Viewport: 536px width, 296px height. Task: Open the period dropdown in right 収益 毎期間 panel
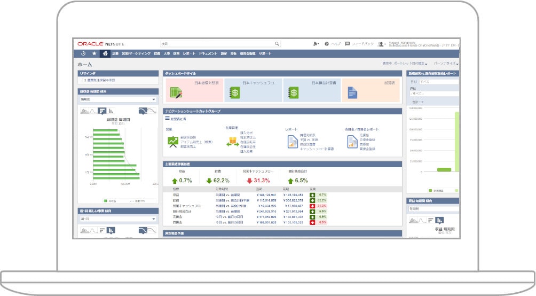click(x=434, y=209)
